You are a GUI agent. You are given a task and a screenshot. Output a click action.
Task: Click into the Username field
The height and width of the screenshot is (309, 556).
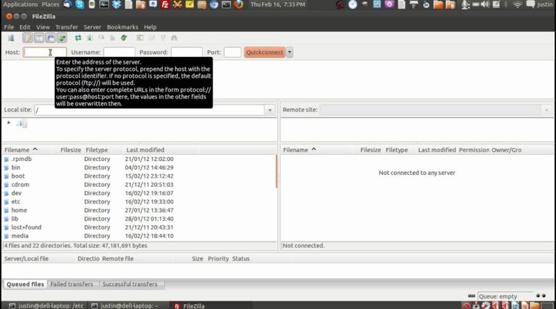click(119, 52)
